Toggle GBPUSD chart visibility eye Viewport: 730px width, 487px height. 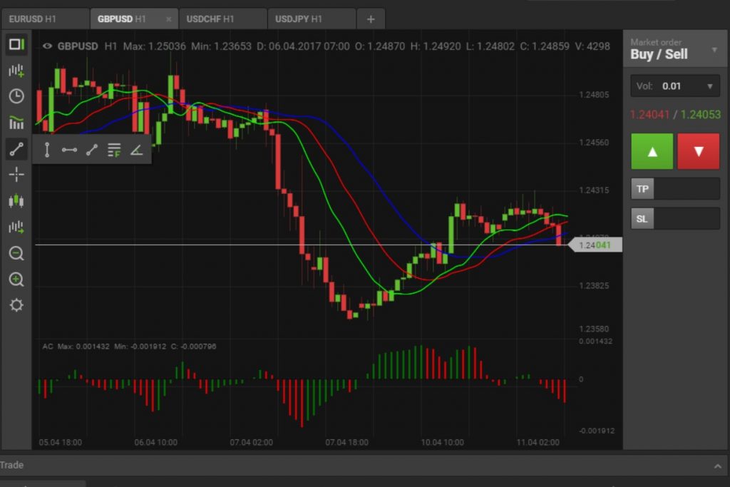pyautogui.click(x=47, y=46)
